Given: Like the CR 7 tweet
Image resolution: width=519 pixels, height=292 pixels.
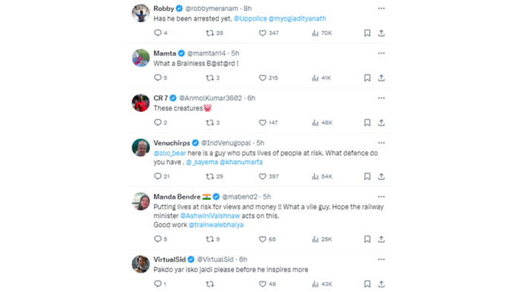Looking at the screenshot, I should click(x=262, y=123).
